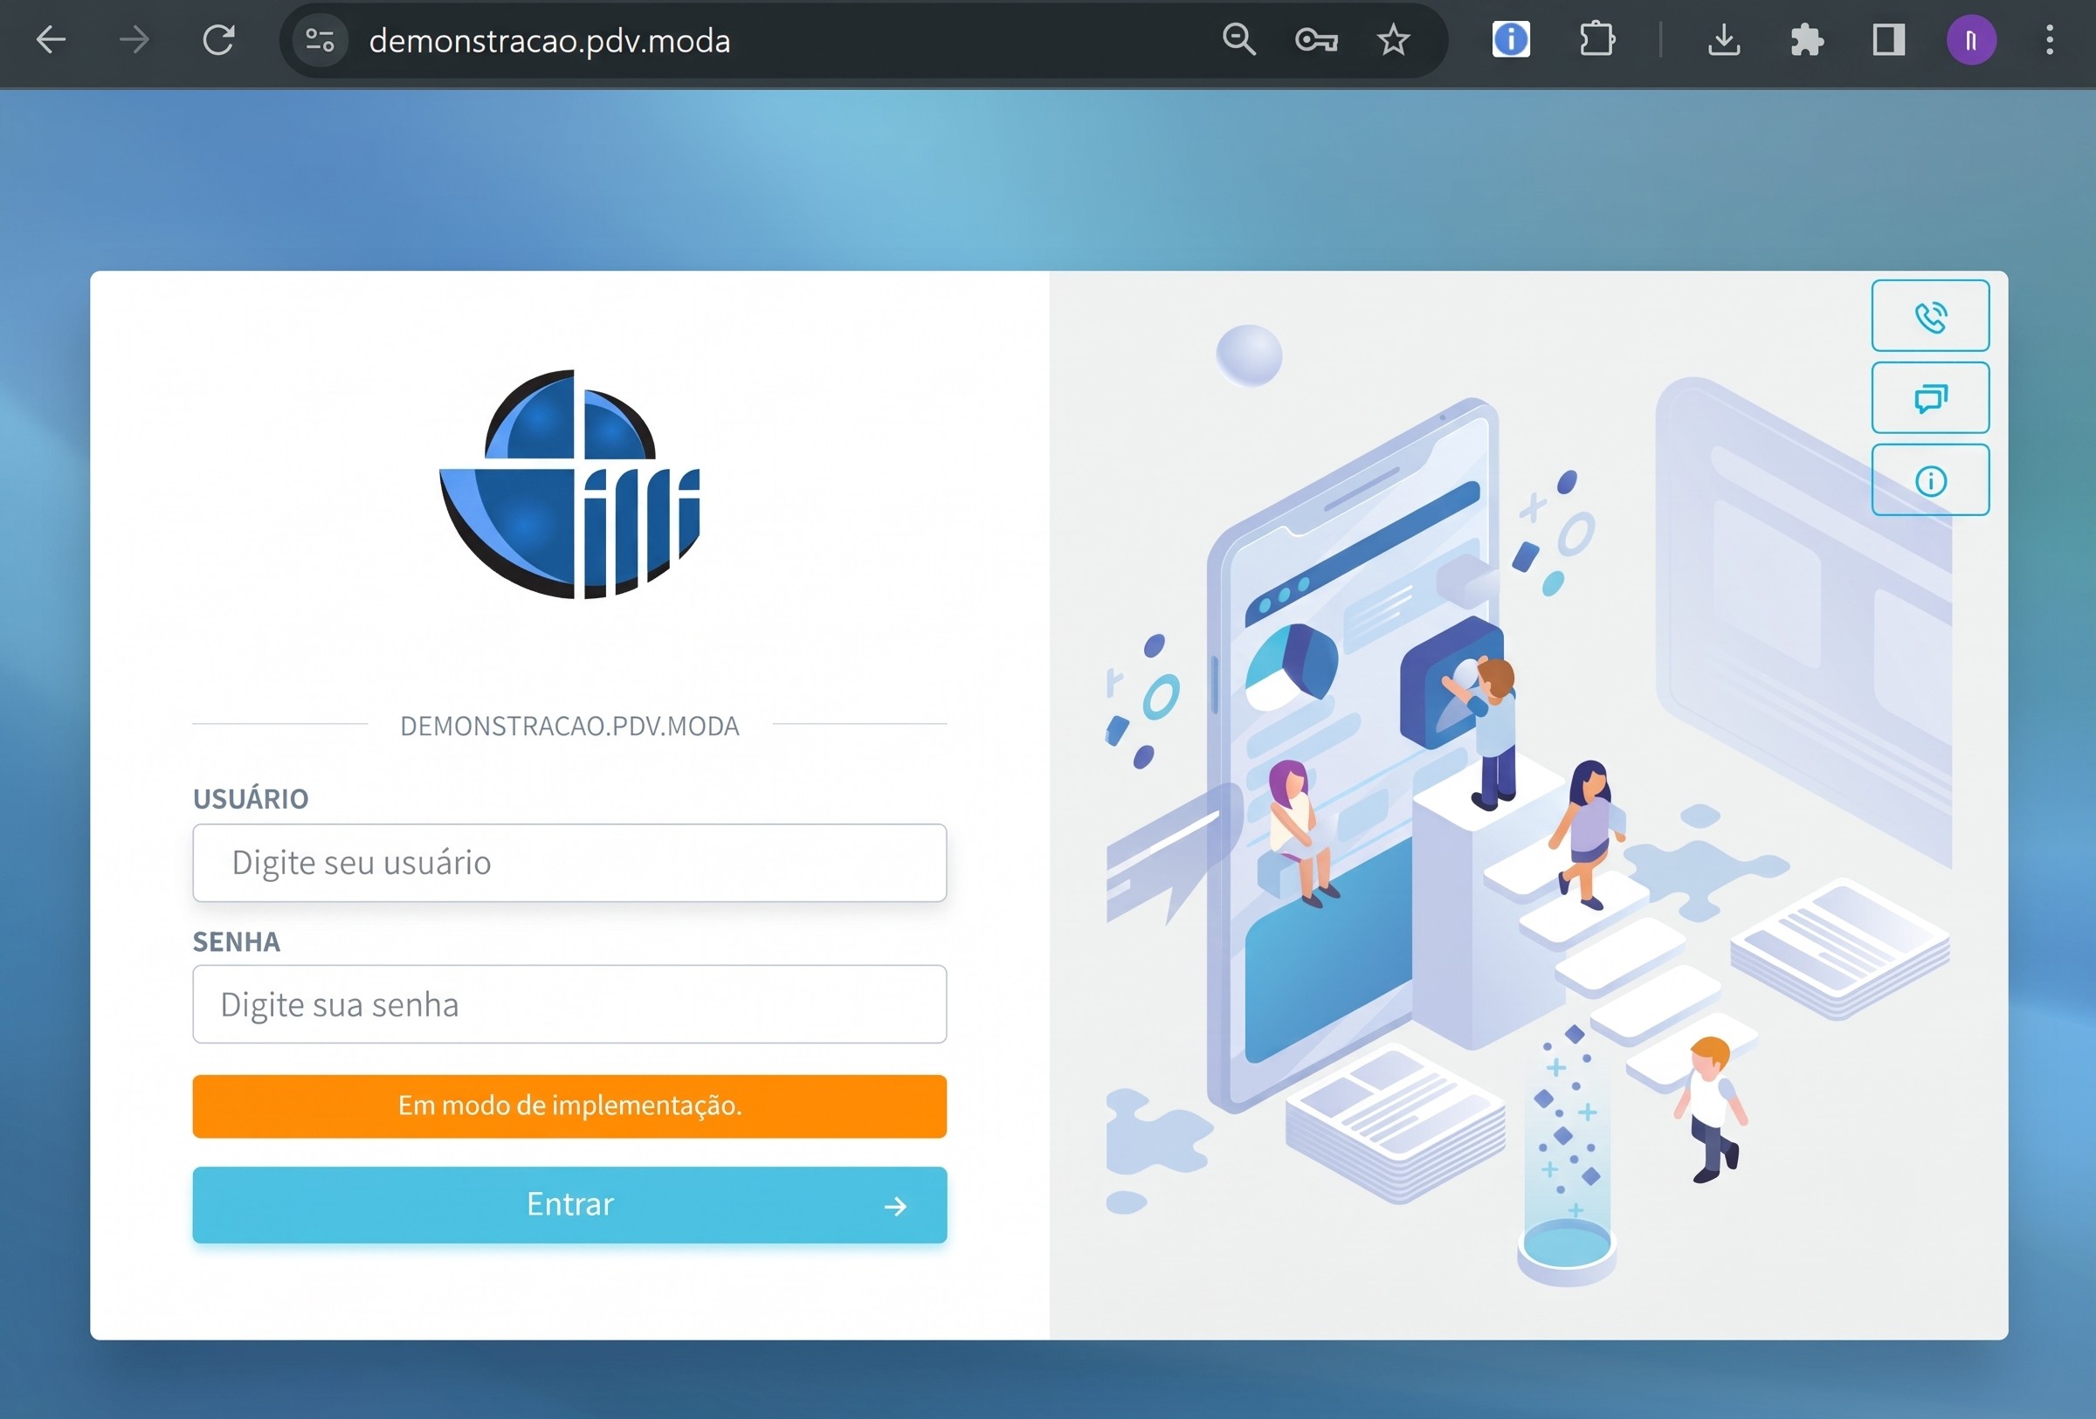2096x1419 pixels.
Task: Click the zoom magnifier icon in address bar
Action: coord(1238,39)
